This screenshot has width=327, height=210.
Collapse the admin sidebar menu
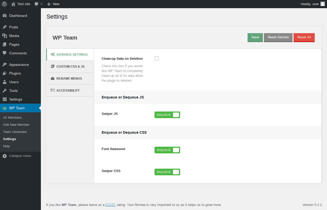pos(20,156)
